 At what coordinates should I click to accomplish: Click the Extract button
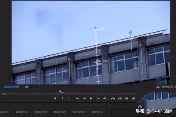click(x=120, y=98)
